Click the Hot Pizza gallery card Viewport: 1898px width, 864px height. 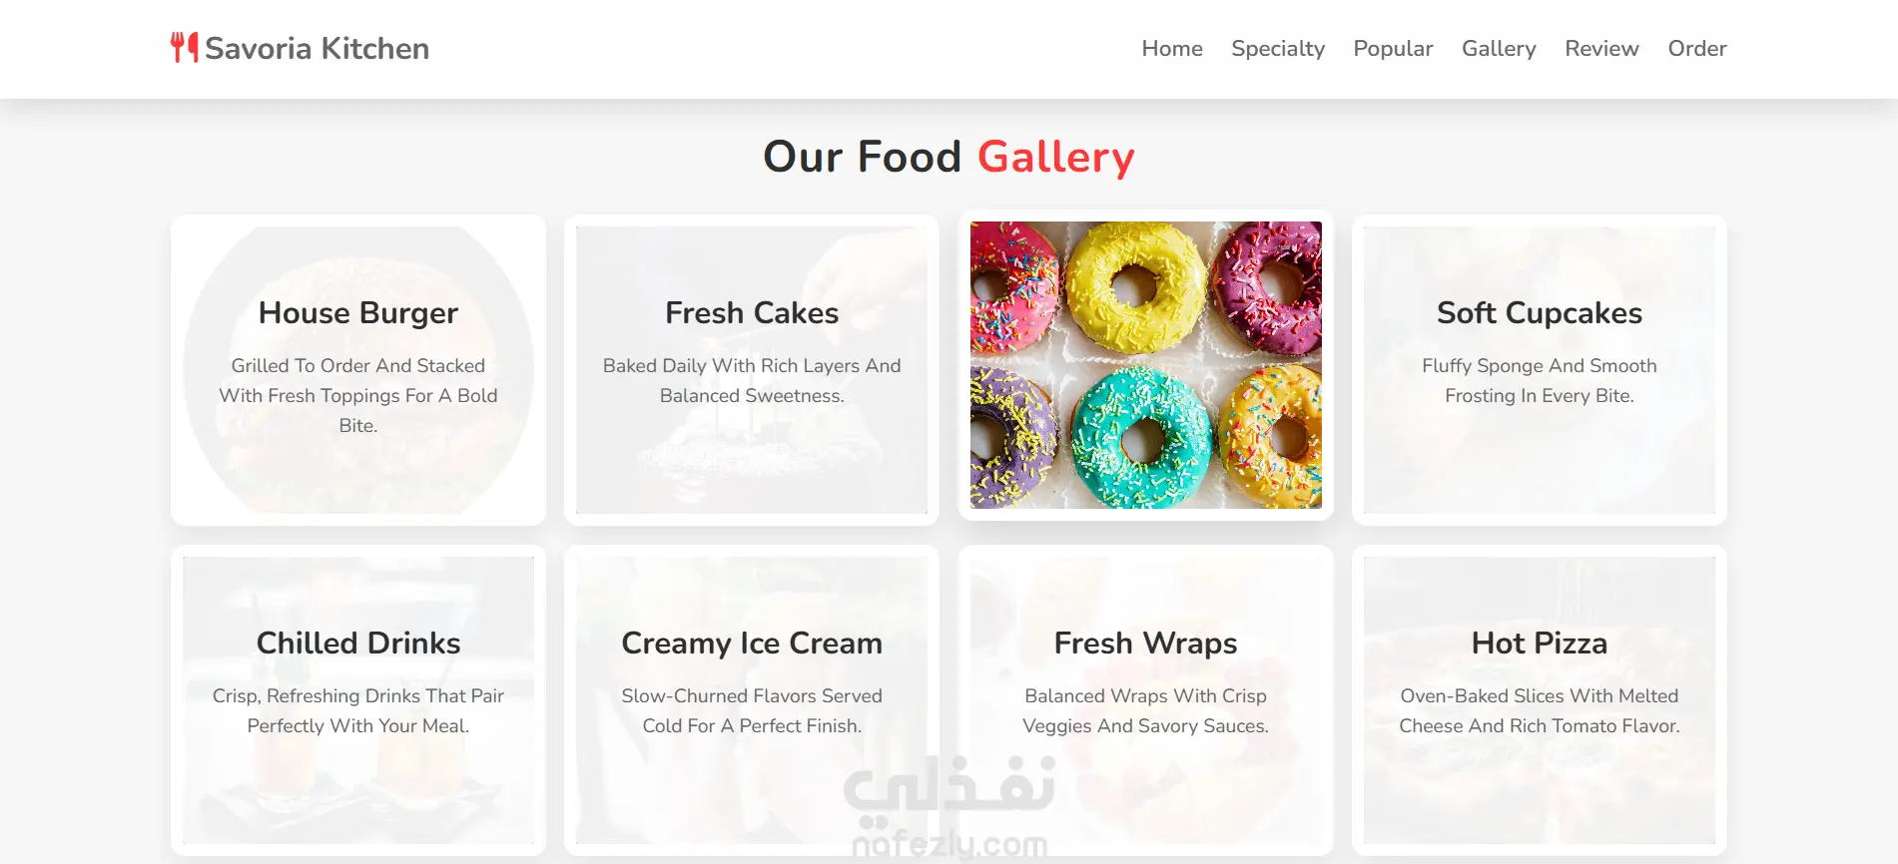[1540, 700]
